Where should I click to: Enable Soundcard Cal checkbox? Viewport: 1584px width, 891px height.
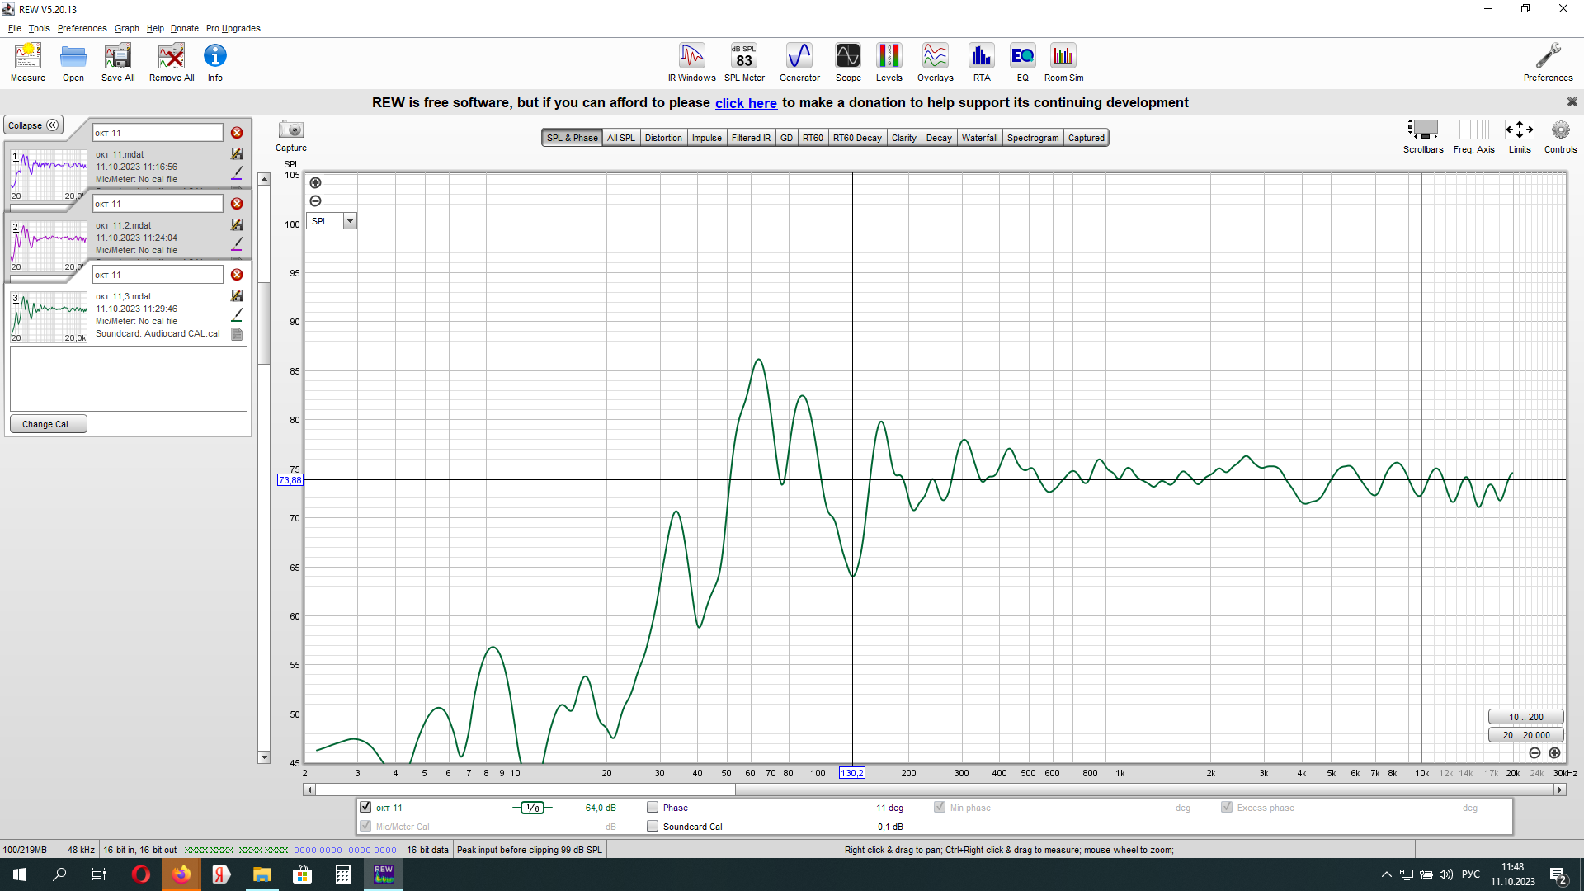(x=653, y=827)
